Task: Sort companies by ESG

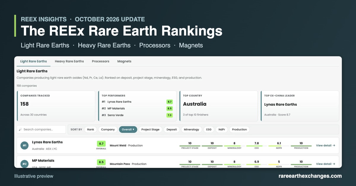Action: (x=209, y=129)
